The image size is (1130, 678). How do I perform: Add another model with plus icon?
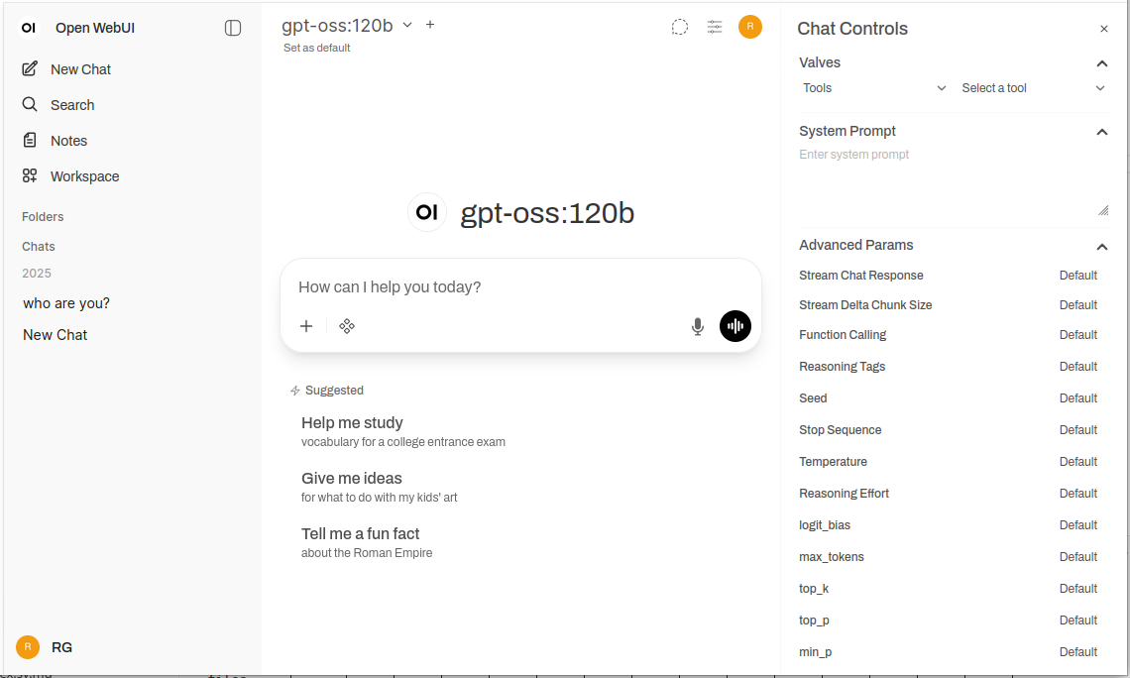[x=430, y=25]
